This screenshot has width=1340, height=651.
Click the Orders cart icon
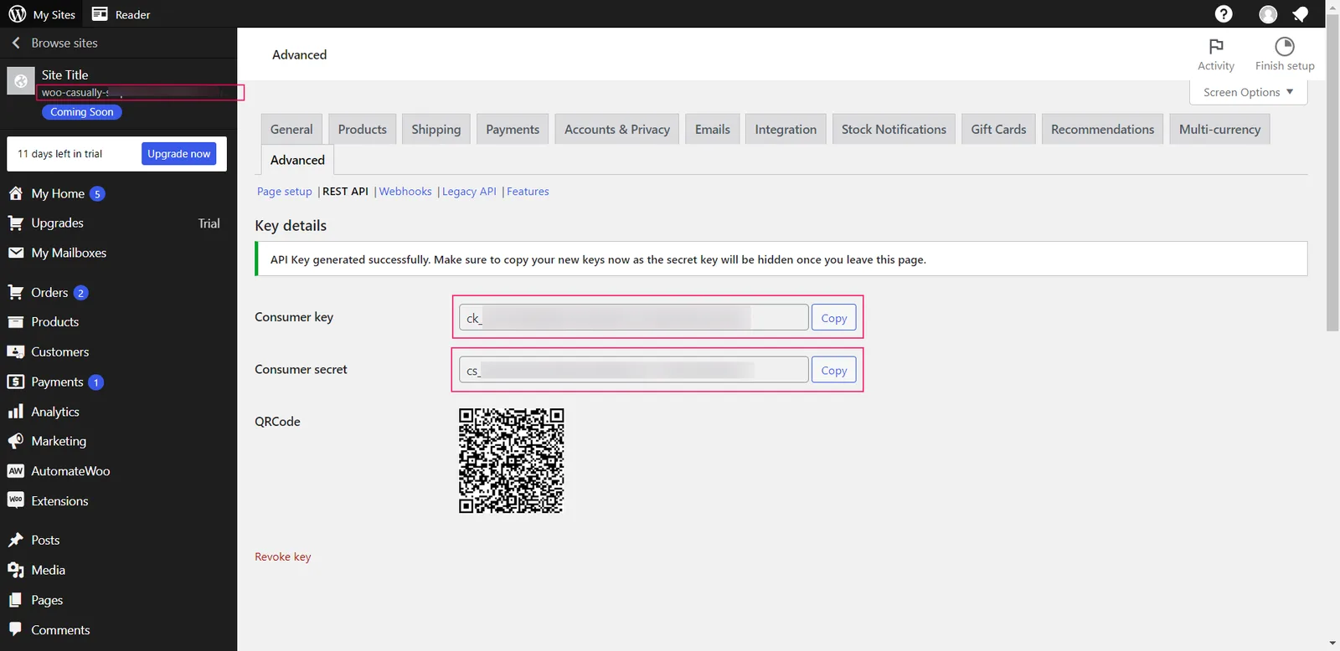pyautogui.click(x=15, y=292)
